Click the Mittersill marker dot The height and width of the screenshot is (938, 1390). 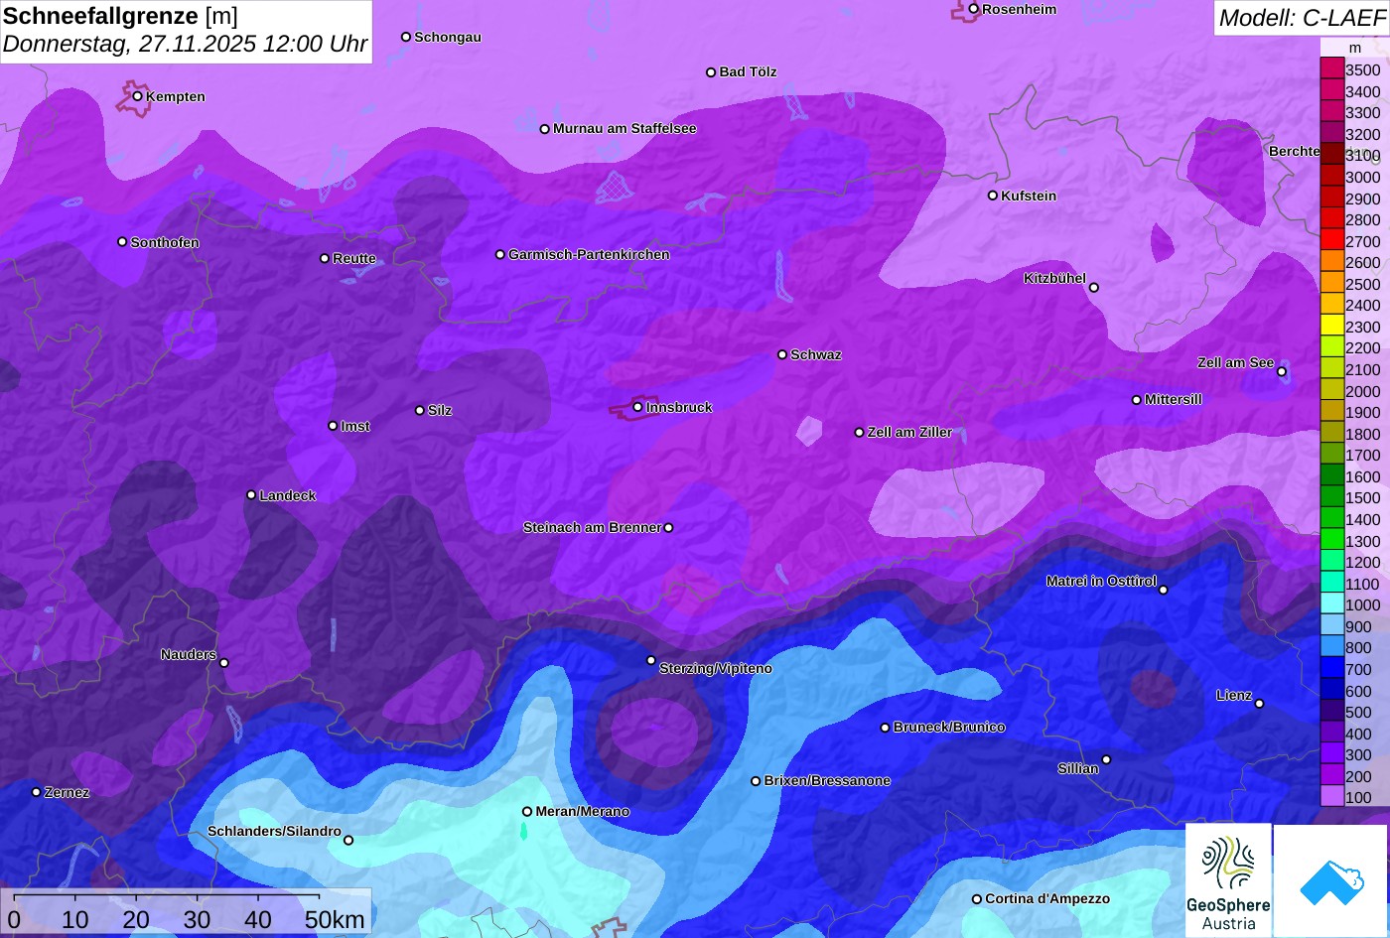(1137, 400)
